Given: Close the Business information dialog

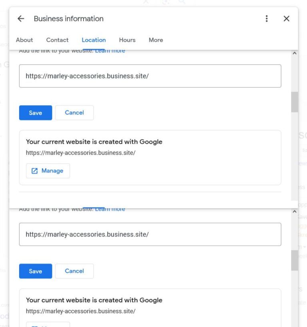Looking at the screenshot, I should pos(287,18).
